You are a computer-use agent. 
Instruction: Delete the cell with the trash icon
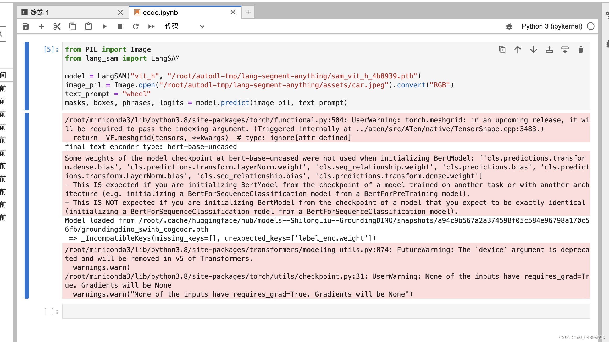580,50
